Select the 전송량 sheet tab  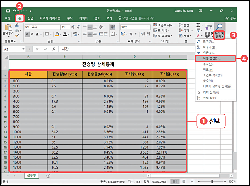[x=32, y=176]
